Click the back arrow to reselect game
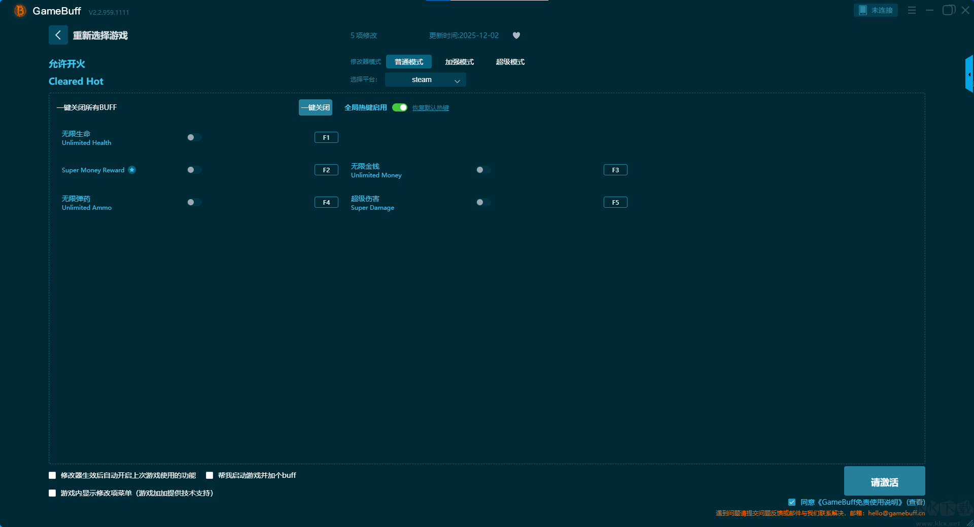 point(58,35)
